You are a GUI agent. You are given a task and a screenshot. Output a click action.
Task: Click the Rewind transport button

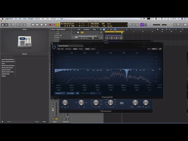[x=33, y=25]
